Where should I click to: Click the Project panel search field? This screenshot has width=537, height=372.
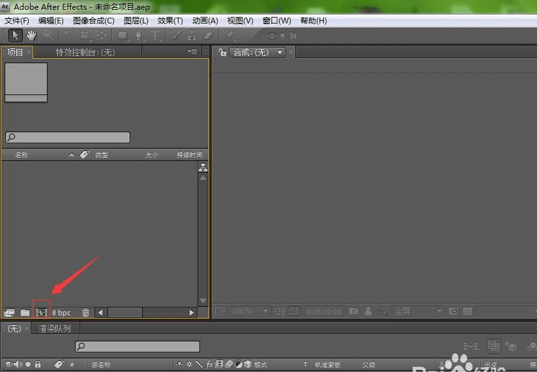pos(68,137)
